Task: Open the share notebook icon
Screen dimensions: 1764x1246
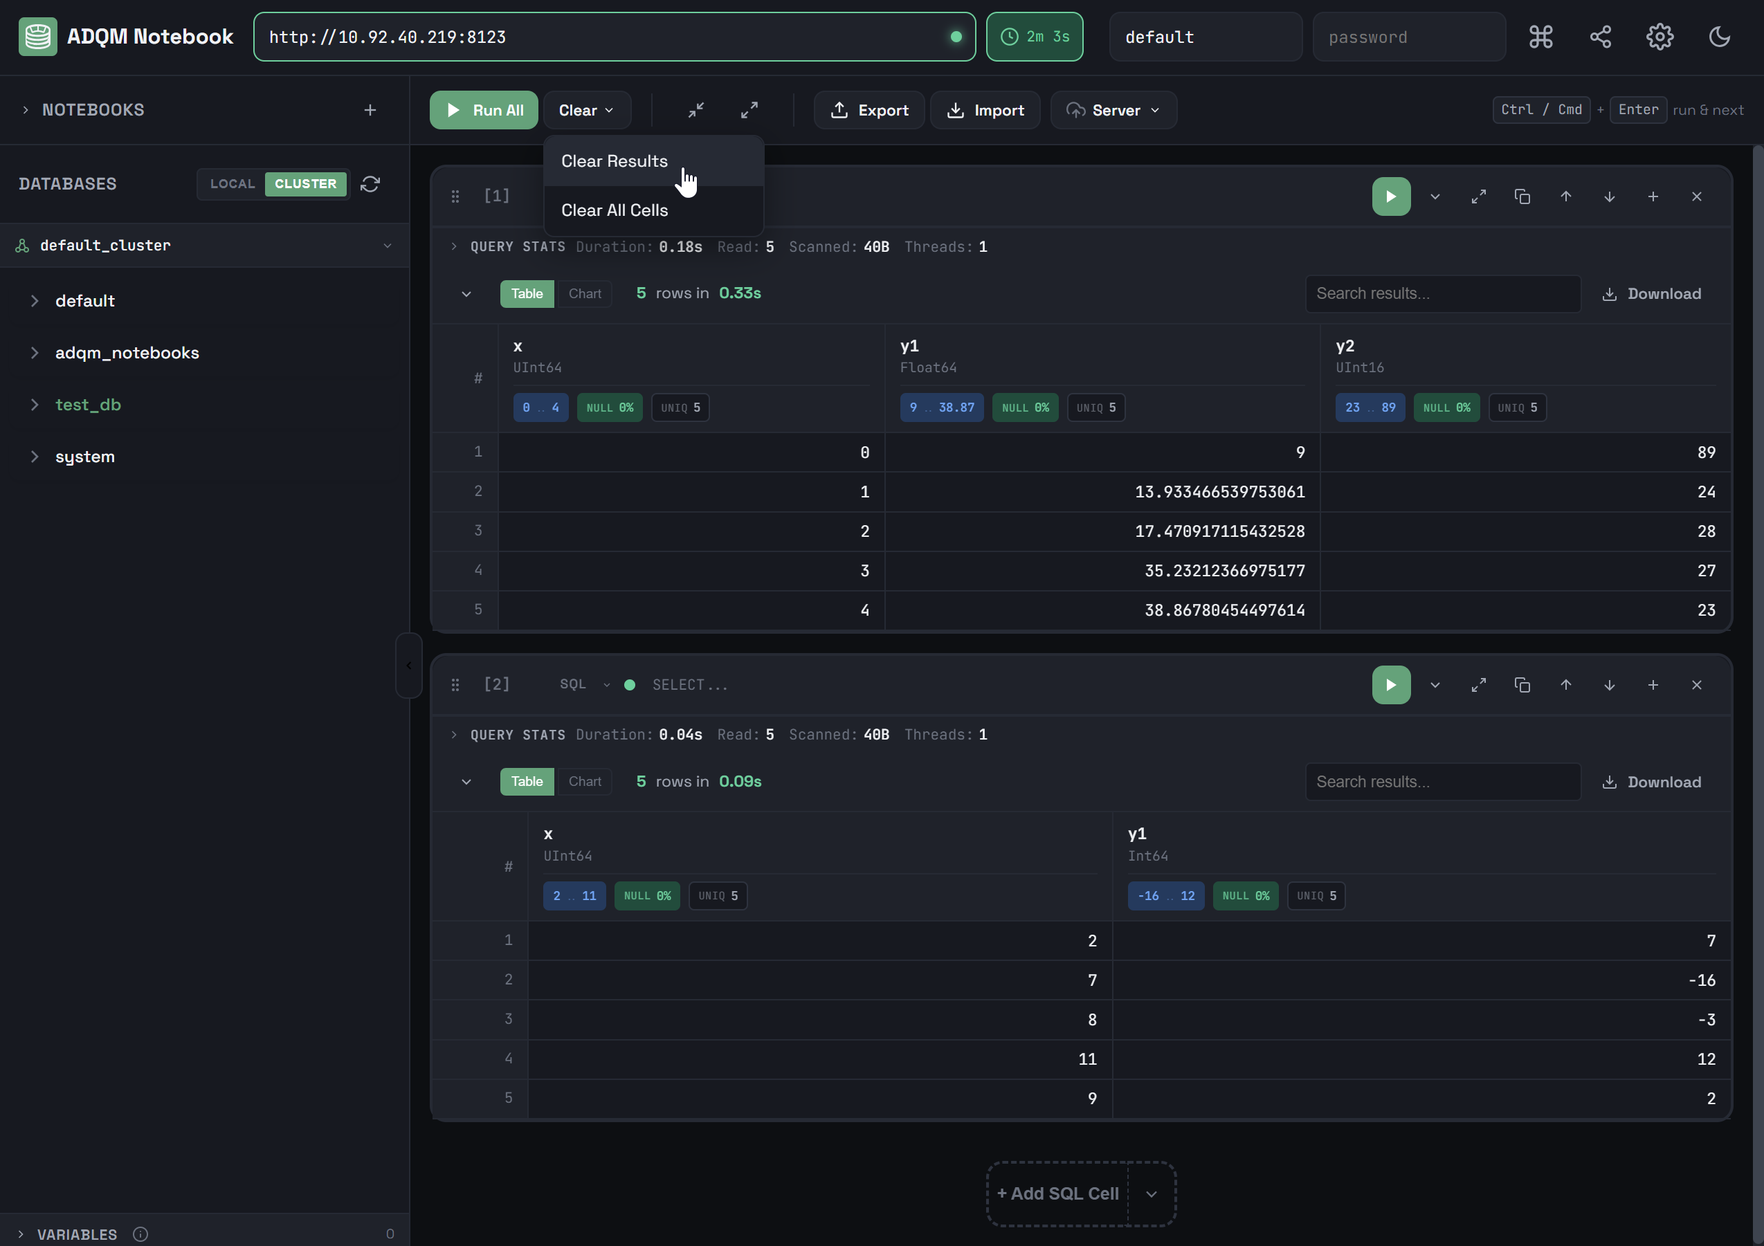Action: tap(1601, 37)
